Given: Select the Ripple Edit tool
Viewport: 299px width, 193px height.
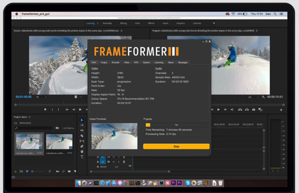Looking at the screenshot, I should click(x=82, y=130).
